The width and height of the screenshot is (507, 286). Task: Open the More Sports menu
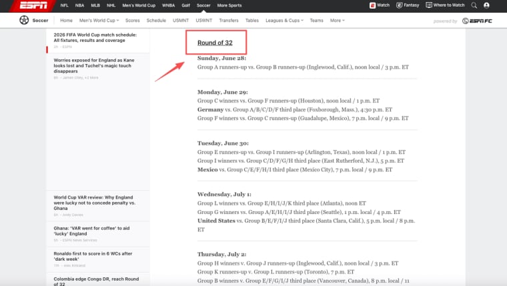pyautogui.click(x=229, y=5)
